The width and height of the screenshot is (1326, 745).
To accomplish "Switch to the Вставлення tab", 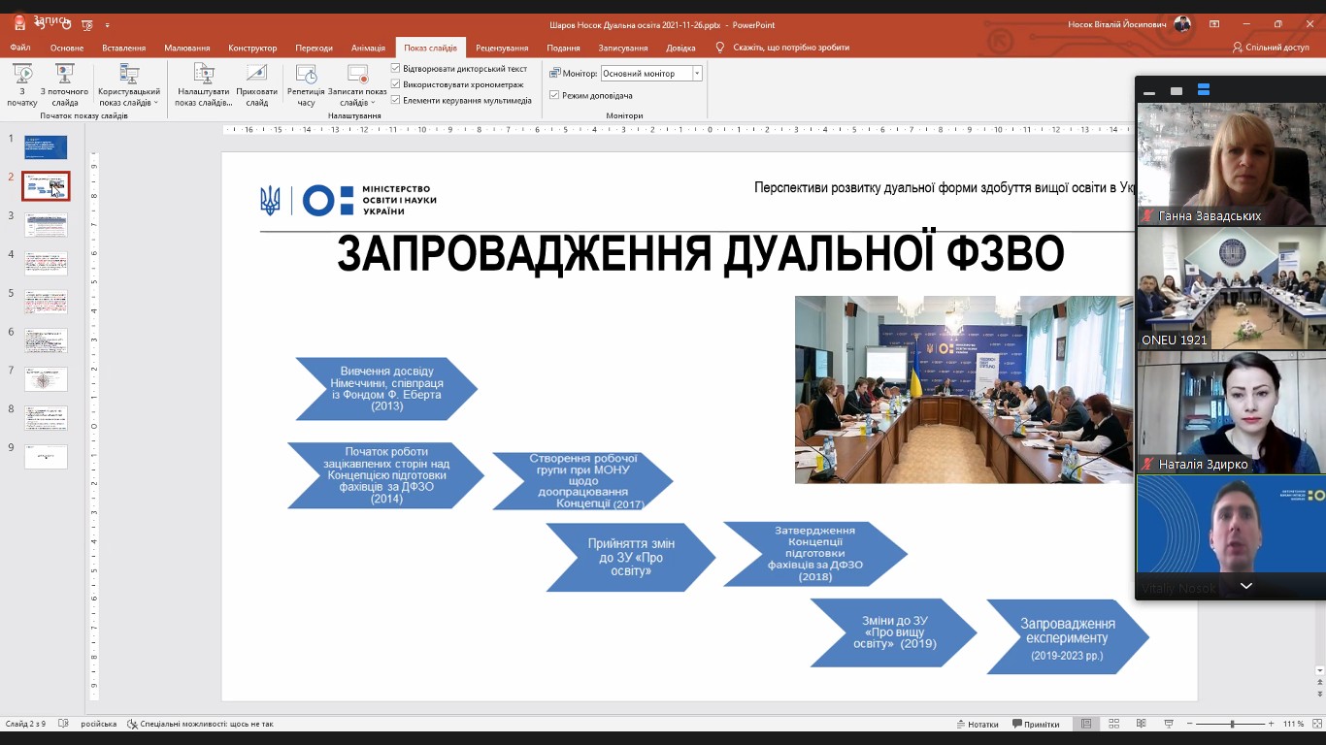I will click(123, 48).
